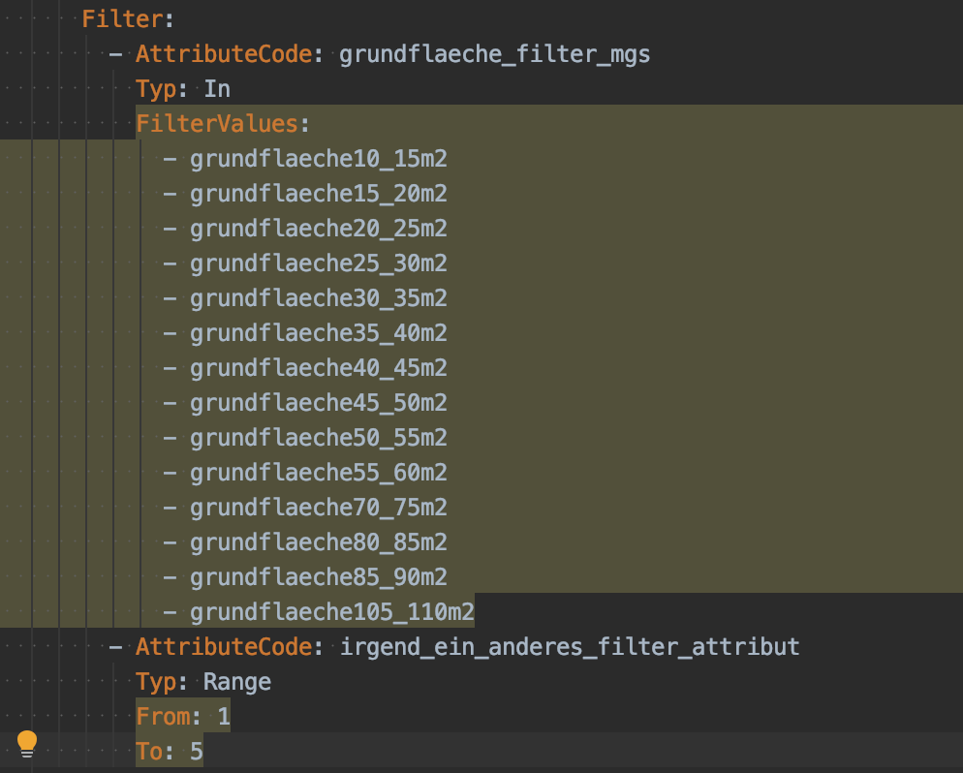Click list entry grundflaeche40_45m2

click(318, 367)
